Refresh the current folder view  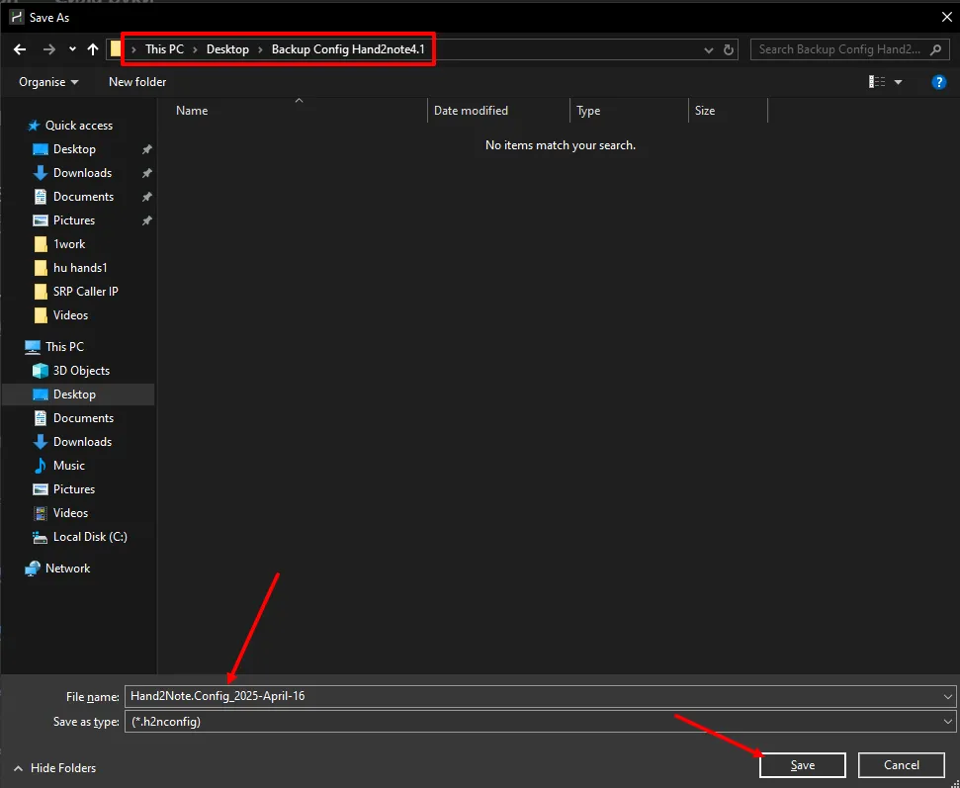click(x=730, y=49)
